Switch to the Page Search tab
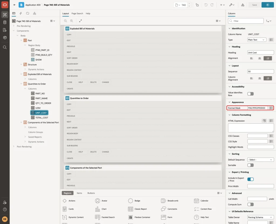The width and height of the screenshot is (276, 224). coord(77,13)
